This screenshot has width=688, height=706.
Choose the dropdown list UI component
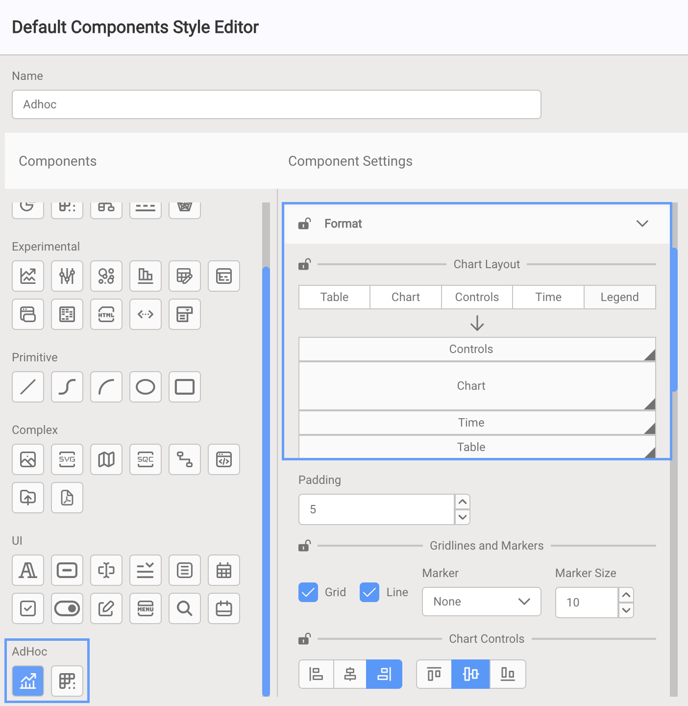tap(146, 570)
